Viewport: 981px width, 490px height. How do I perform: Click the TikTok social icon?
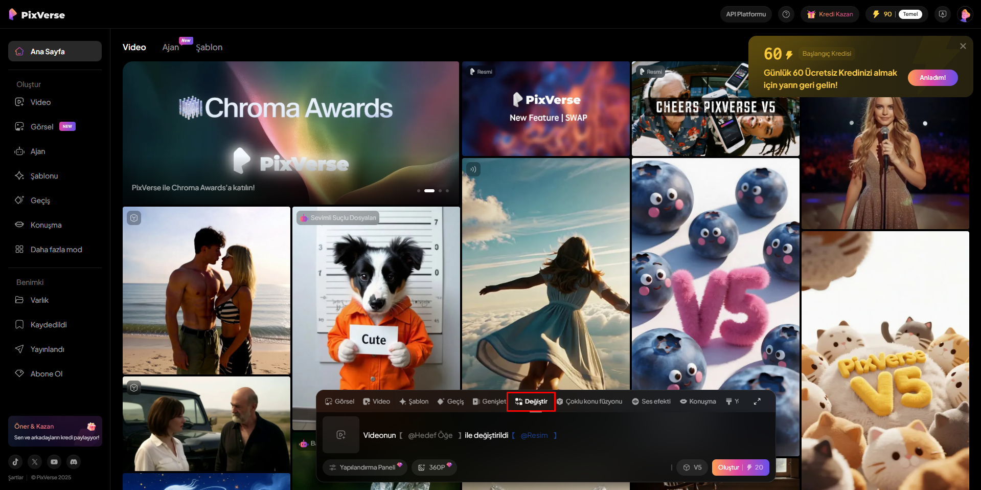click(15, 462)
